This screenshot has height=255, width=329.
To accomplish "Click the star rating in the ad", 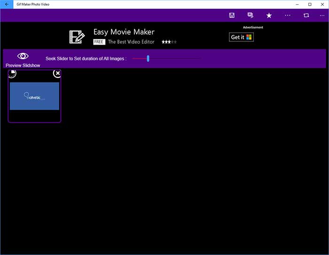I will pyautogui.click(x=169, y=42).
